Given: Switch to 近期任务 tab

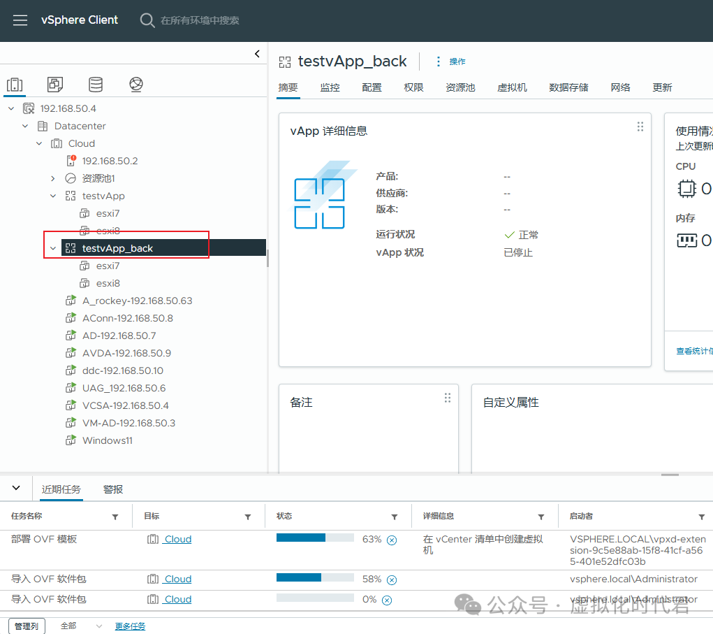Looking at the screenshot, I should (x=61, y=489).
